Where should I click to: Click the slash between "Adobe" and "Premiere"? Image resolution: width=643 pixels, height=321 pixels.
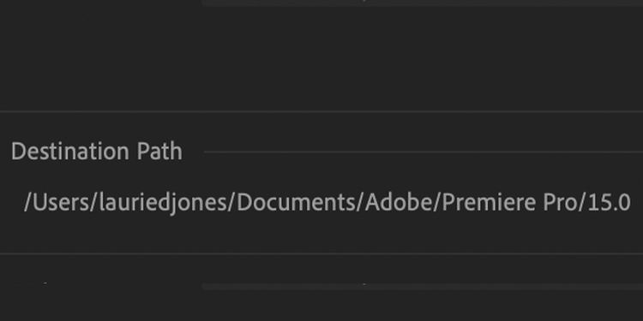pyautogui.click(x=436, y=203)
